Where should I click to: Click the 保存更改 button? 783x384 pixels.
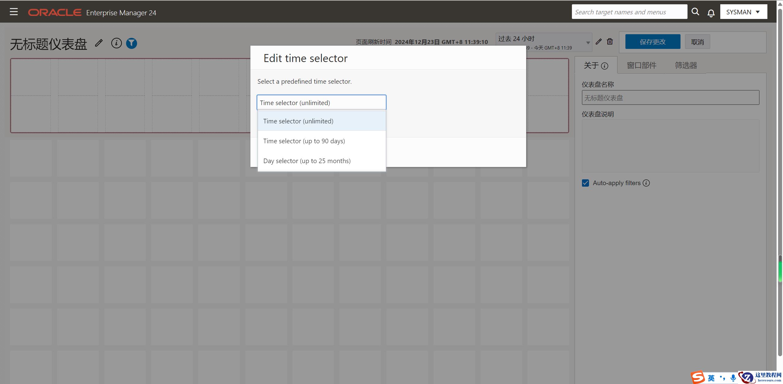coord(652,42)
